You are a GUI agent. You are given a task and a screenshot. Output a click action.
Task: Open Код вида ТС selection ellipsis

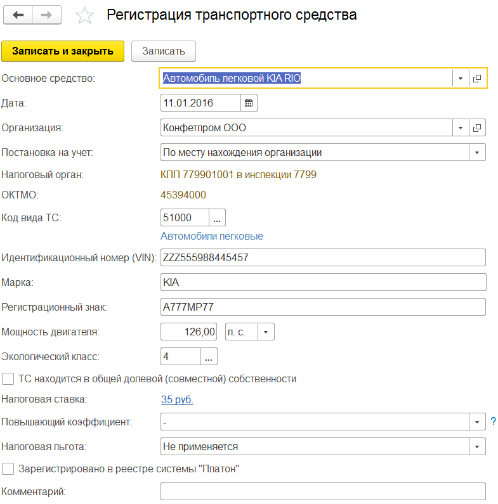(217, 217)
